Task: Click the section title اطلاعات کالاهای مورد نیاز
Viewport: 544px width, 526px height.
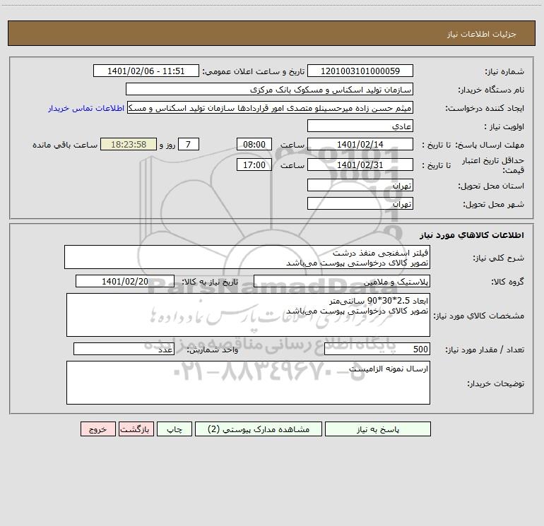Action: (x=472, y=235)
